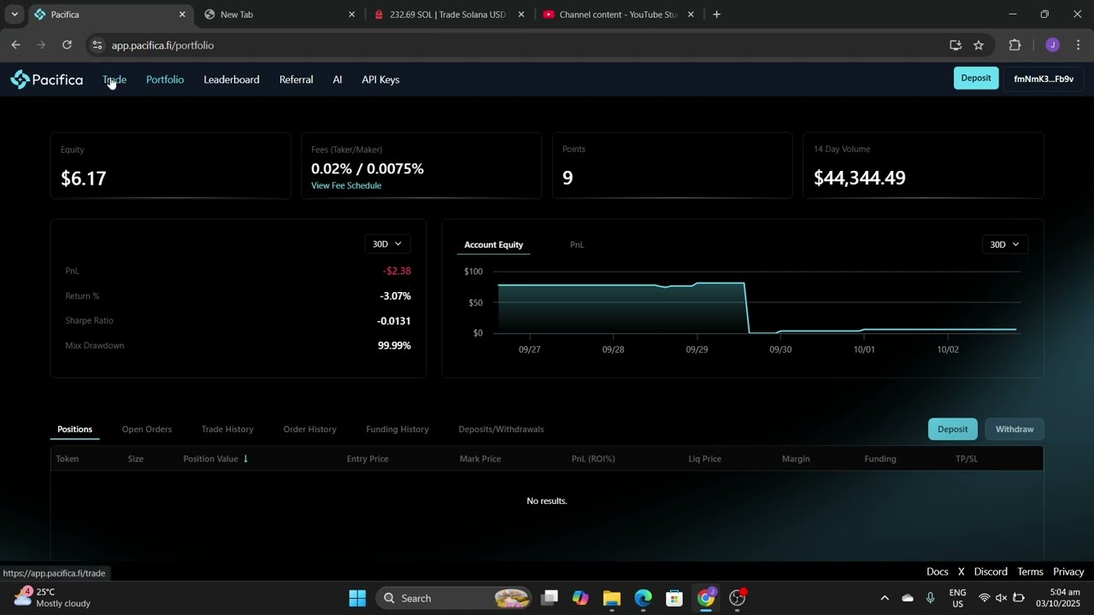Switch the chart to PnL view
Image resolution: width=1094 pixels, height=615 pixels.
tap(577, 244)
